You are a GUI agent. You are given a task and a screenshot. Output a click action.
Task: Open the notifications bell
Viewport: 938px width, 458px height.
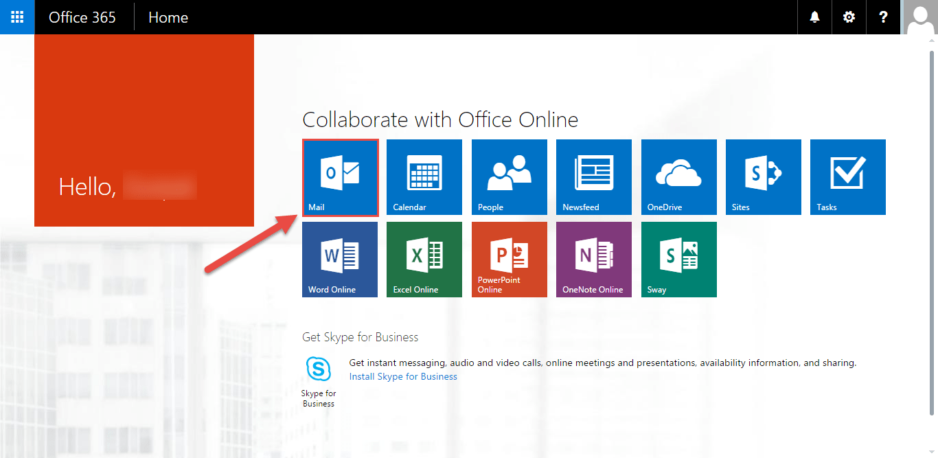point(814,17)
